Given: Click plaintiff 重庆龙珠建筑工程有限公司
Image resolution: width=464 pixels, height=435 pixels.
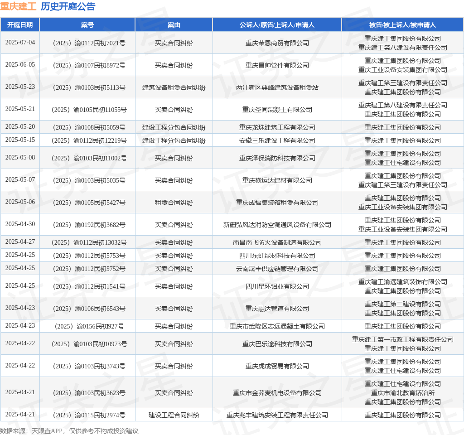Looking at the screenshot, I should click(277, 127).
